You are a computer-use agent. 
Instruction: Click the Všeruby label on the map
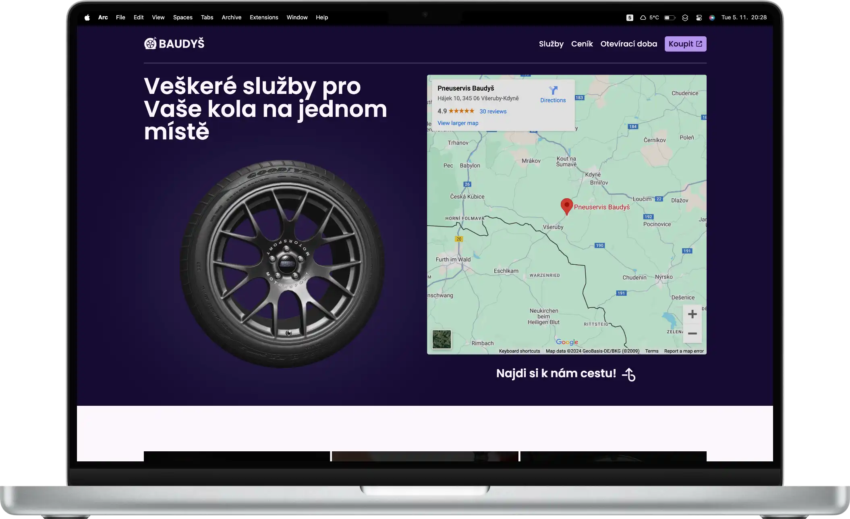(553, 227)
